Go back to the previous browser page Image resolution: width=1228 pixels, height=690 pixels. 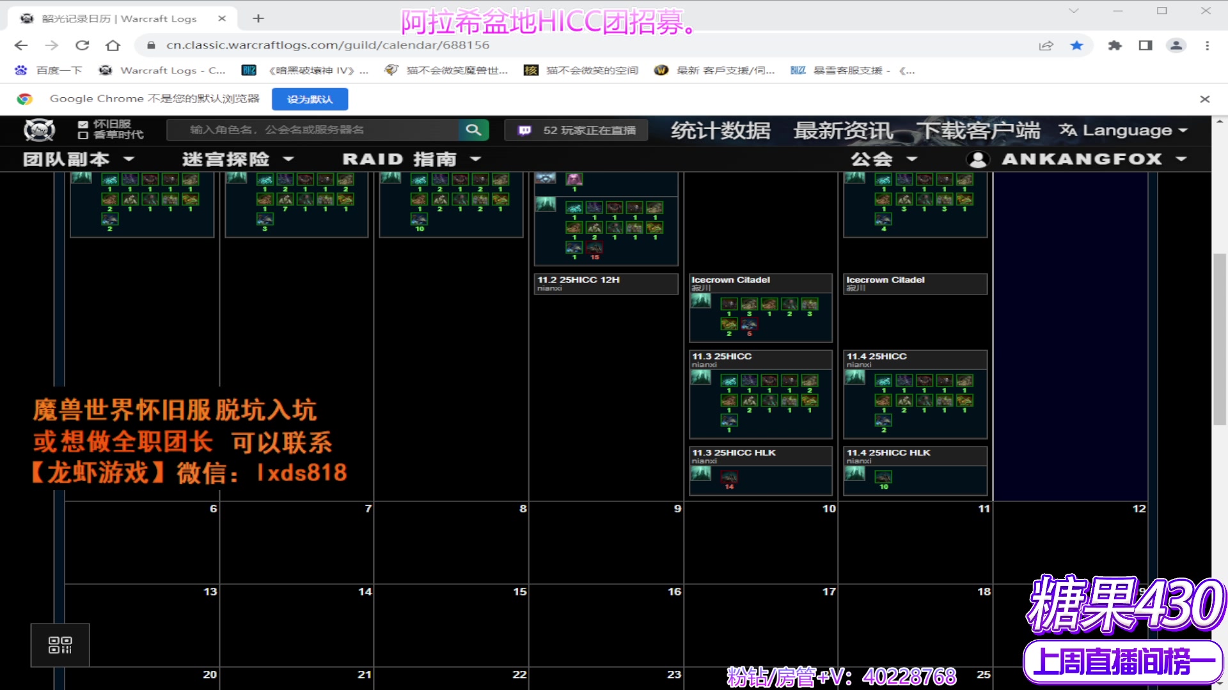point(21,45)
